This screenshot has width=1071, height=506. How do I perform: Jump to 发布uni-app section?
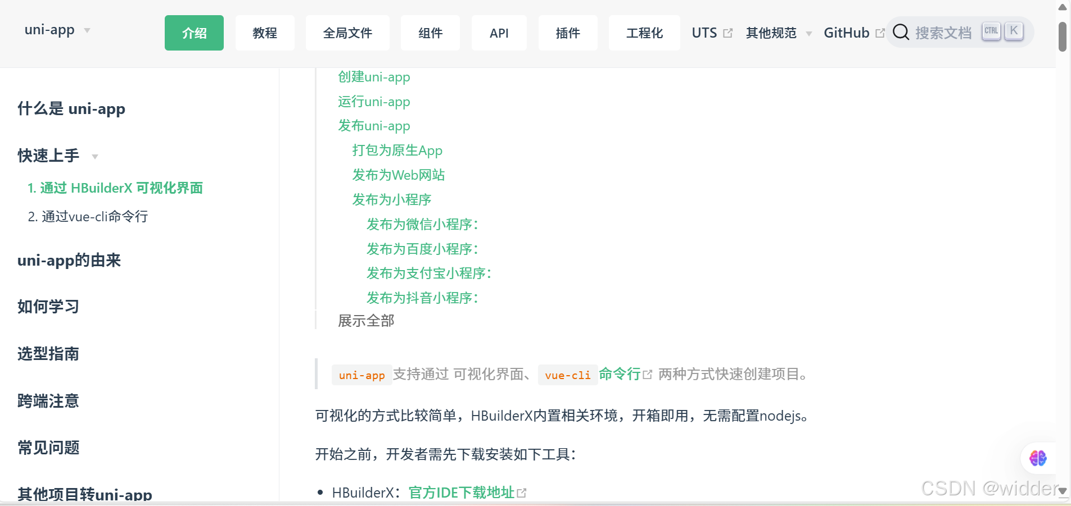[x=374, y=126]
